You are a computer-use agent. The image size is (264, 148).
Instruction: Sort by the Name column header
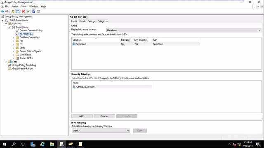pos(112,83)
